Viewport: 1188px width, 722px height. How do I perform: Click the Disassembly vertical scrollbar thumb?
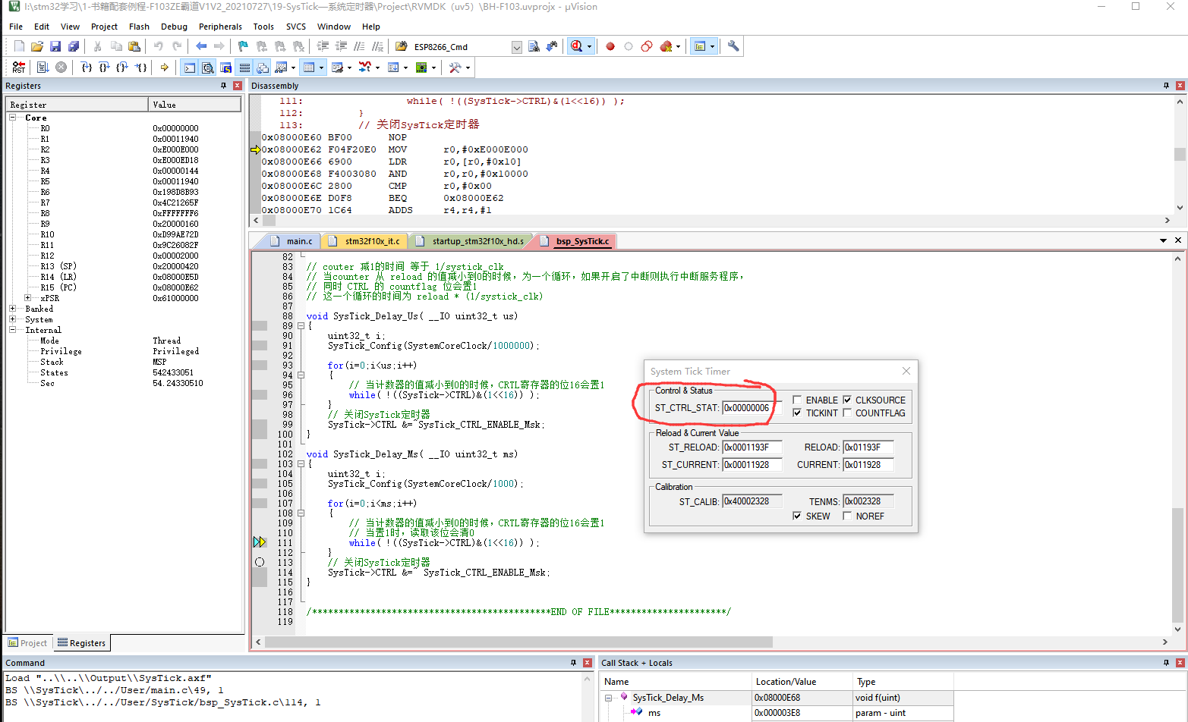point(1180,154)
